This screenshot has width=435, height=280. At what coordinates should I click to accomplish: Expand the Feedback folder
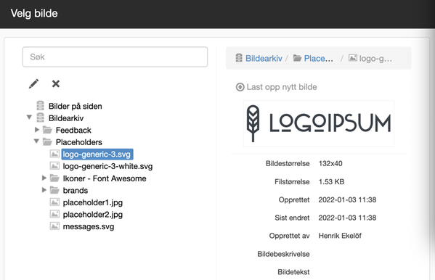(36, 129)
